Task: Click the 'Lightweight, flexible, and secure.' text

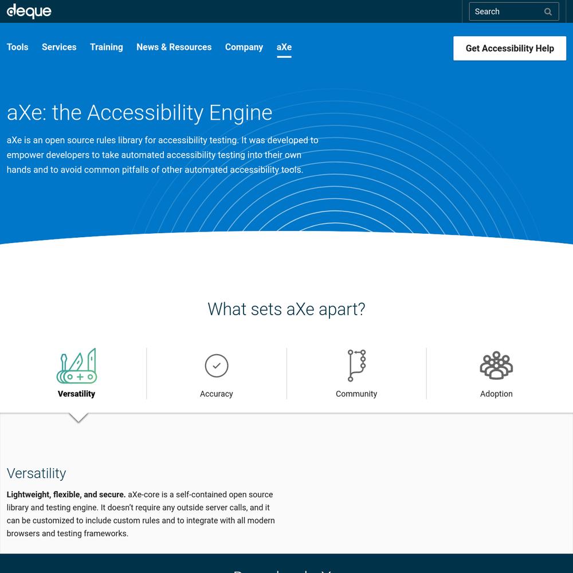Action: click(x=66, y=494)
